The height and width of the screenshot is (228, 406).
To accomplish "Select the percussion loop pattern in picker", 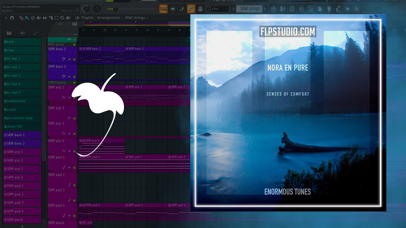I will pyautogui.click(x=22, y=118).
